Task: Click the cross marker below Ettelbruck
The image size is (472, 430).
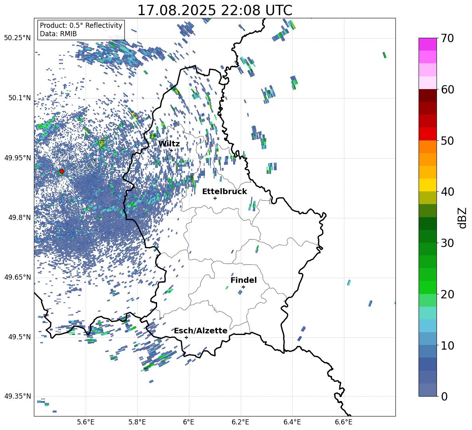Action: [215, 198]
